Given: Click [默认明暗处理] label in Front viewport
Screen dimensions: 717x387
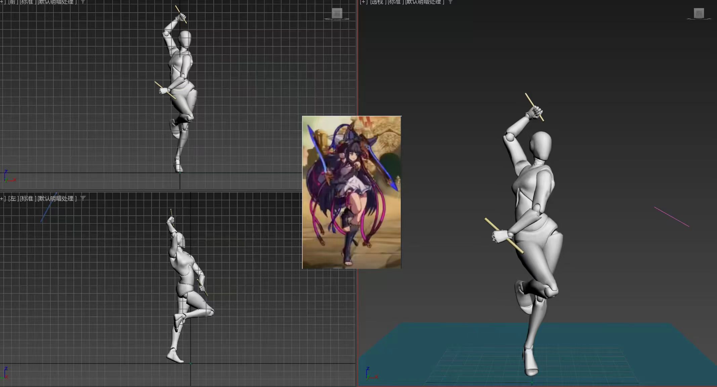Looking at the screenshot, I should (57, 2).
